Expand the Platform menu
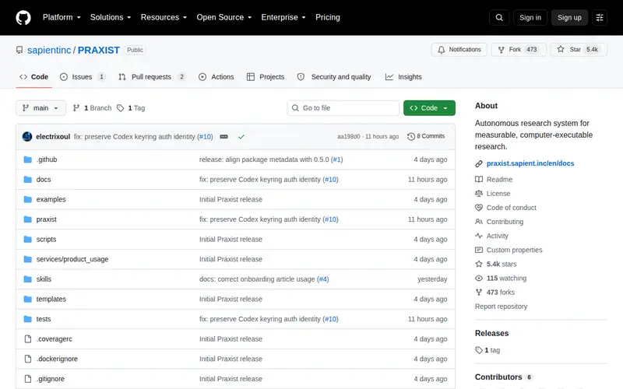The image size is (623, 389). [62, 17]
